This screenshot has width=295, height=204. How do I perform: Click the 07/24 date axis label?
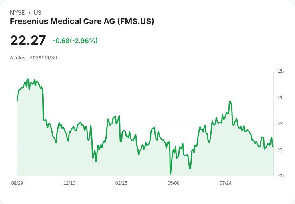click(225, 183)
